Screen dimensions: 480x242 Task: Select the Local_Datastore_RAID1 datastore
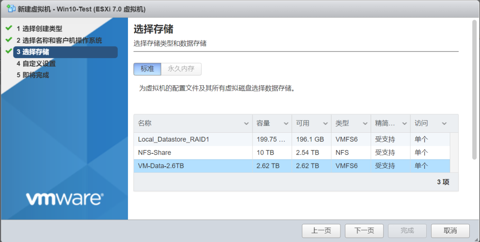click(292, 139)
